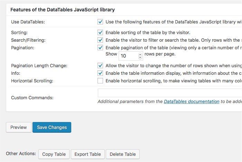Uncheck the Use DataTables checkbox
This screenshot has width=242, height=162.
[x=100, y=22]
